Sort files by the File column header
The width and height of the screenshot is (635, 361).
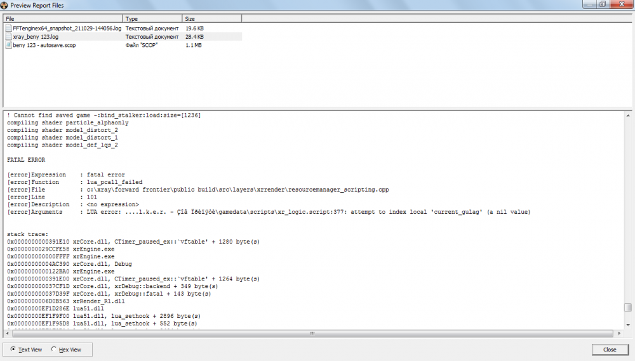pyautogui.click(x=63, y=18)
